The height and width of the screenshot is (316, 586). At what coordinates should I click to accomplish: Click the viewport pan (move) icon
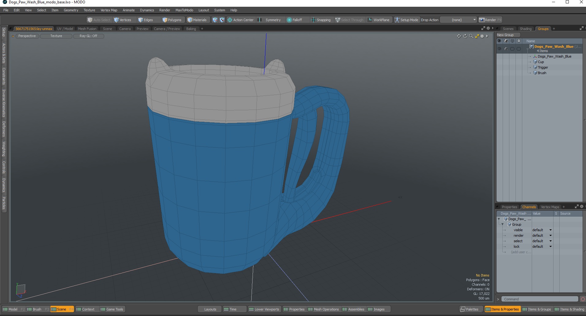click(459, 36)
